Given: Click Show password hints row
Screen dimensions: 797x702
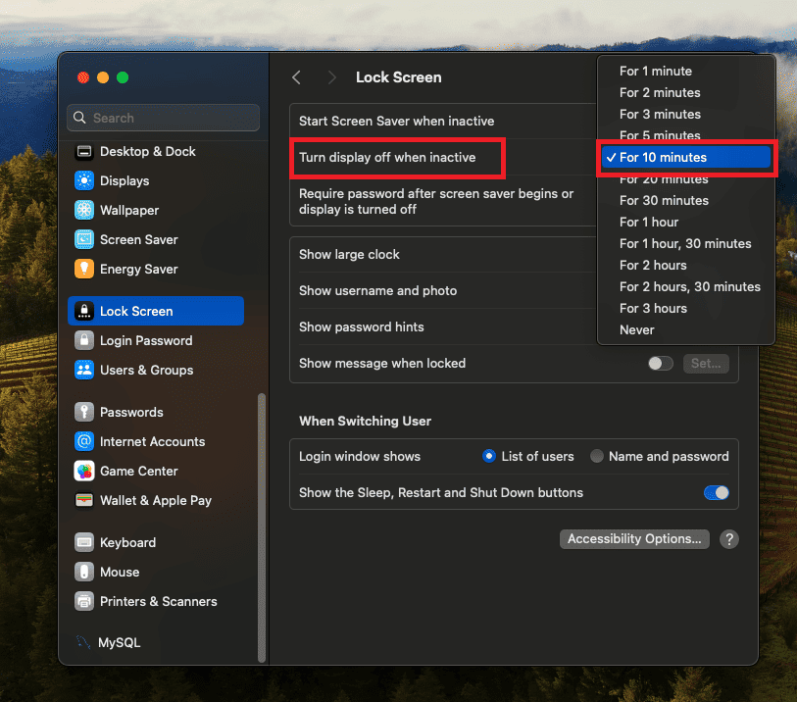Looking at the screenshot, I should tap(443, 326).
